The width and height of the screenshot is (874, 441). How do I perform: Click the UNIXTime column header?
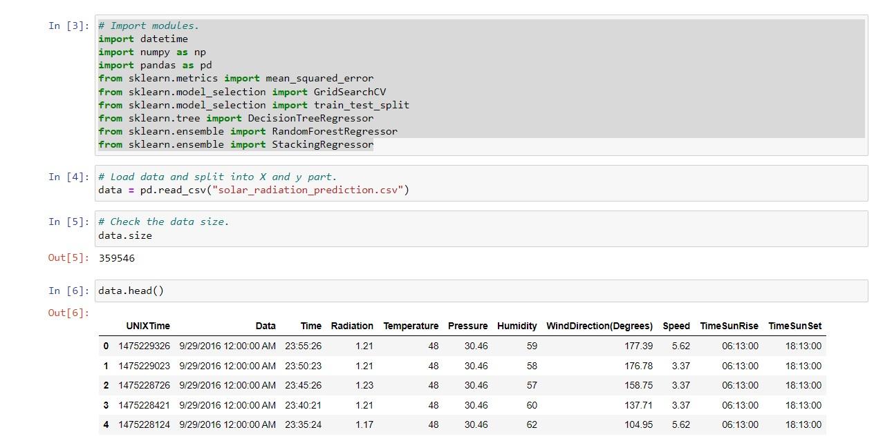click(148, 326)
